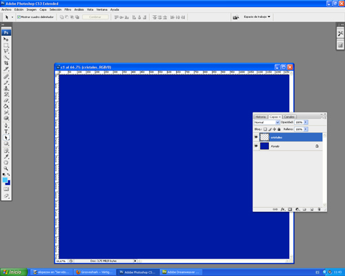Expand the Opacidad slider arrow
This screenshot has height=276, width=345.
(x=306, y=122)
